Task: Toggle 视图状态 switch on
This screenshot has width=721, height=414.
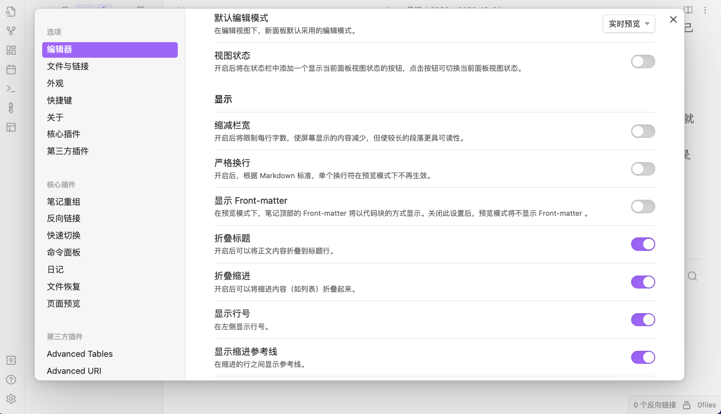Action: 643,62
